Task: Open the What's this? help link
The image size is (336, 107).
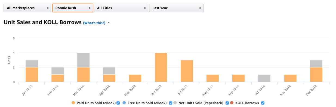Action: tap(94, 23)
